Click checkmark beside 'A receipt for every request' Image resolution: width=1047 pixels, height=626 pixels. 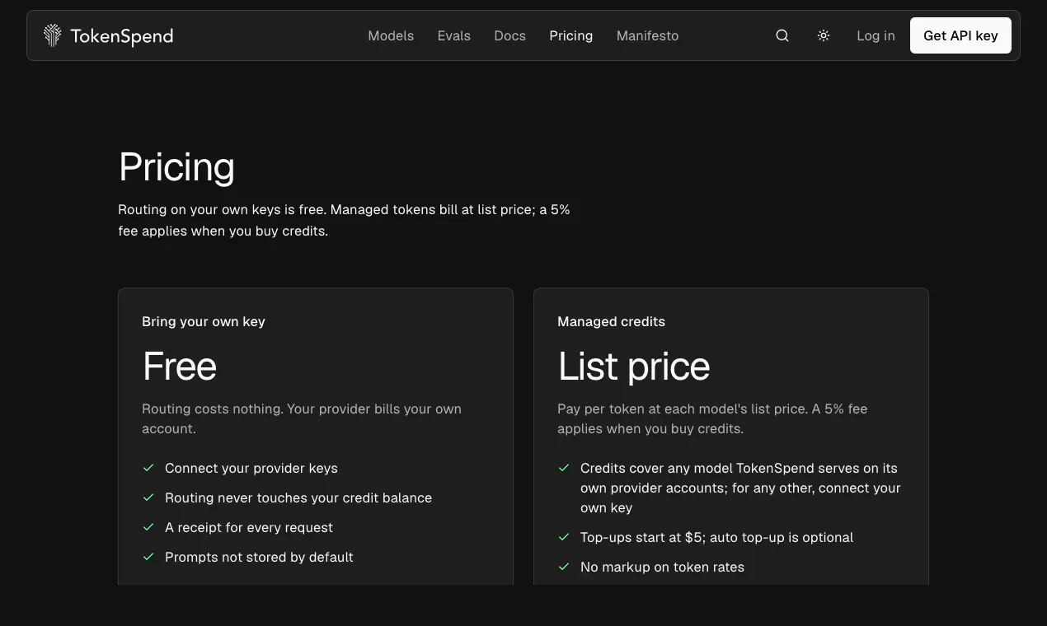point(148,527)
